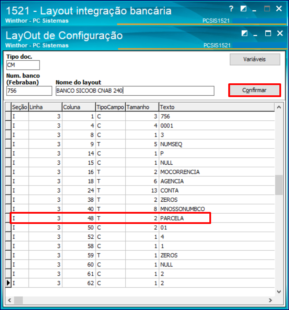
Task: Open help icon in 1521 window
Action: (x=231, y=9)
